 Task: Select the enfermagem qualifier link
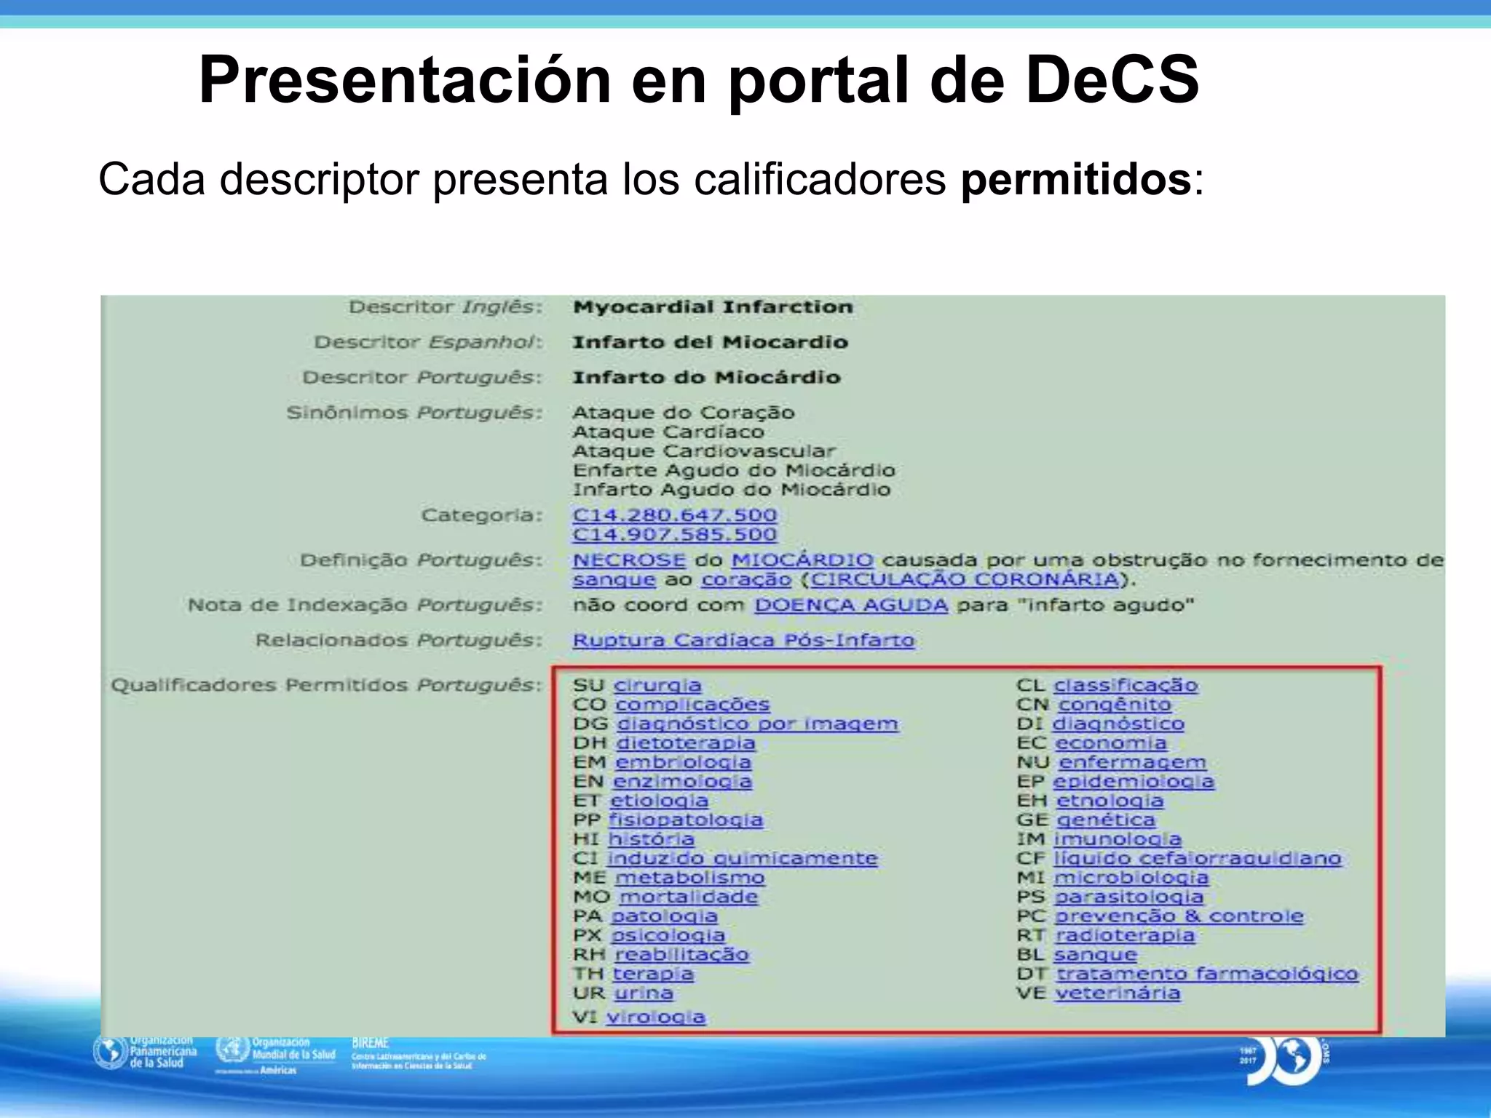1132,763
